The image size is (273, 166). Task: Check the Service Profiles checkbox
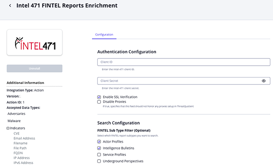99,155
